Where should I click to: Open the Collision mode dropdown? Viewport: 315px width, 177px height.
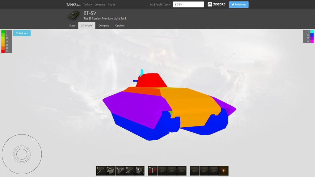(22, 33)
